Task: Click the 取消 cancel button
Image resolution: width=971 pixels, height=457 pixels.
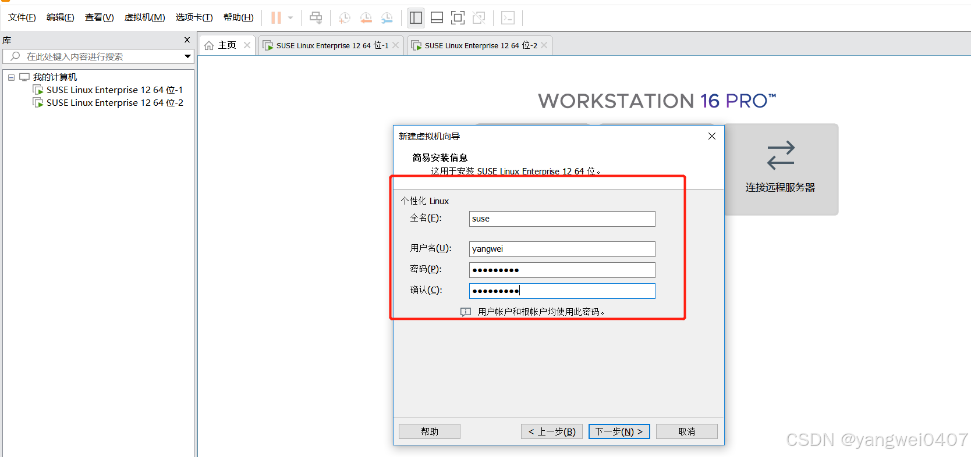Action: (687, 431)
